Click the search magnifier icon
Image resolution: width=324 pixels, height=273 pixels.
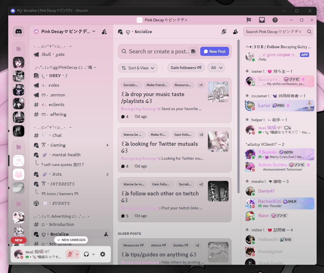coord(309,32)
